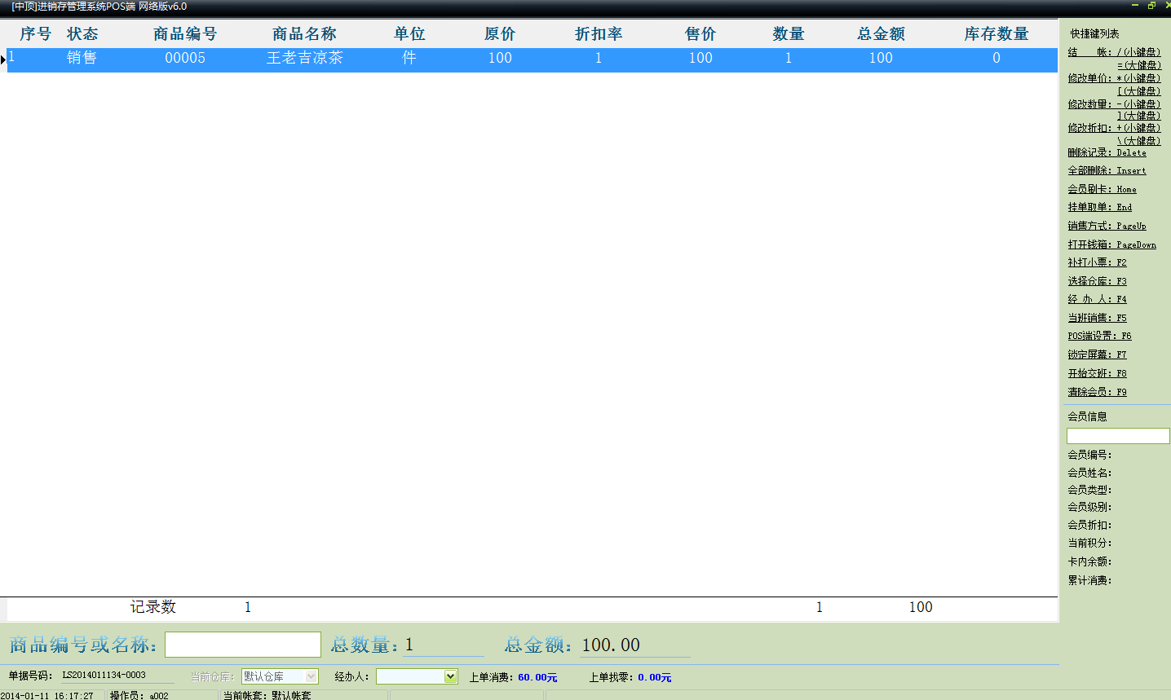Select product code cell 00005

[185, 59]
